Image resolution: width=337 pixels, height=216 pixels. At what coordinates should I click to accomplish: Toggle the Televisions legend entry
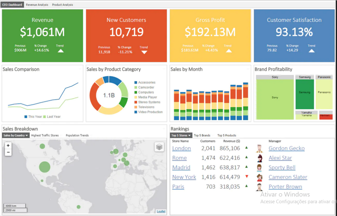coord(146,107)
